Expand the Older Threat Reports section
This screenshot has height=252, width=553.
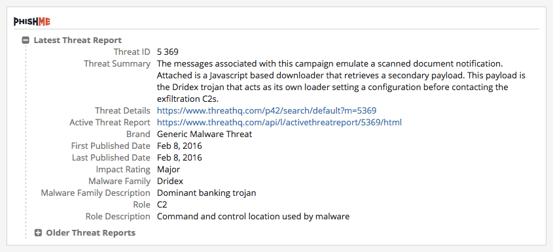click(38, 232)
